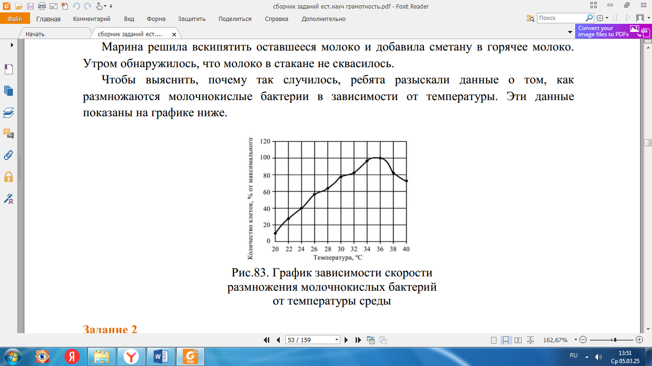Open the customize quick access toolbar arrow
Screen dimensions: 652x366
(111, 6)
